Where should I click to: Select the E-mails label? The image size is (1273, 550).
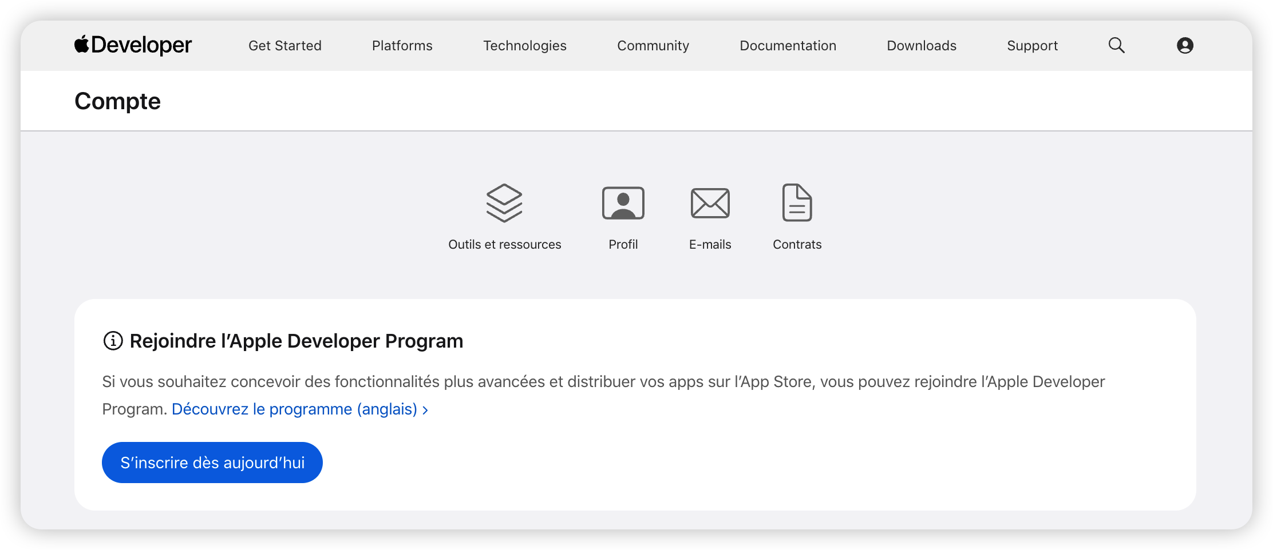pyautogui.click(x=710, y=245)
